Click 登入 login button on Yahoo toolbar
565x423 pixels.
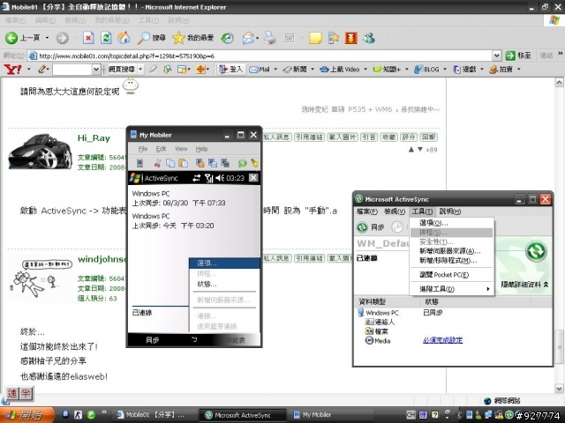231,69
